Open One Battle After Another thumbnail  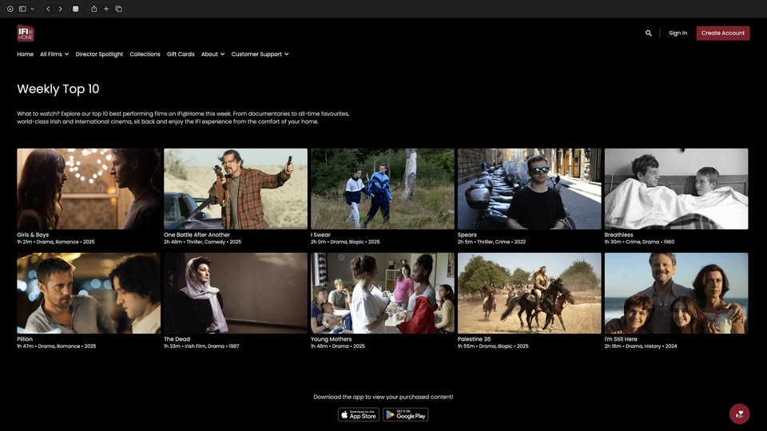(x=236, y=188)
